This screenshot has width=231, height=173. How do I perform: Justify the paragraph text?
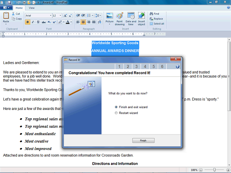click(x=94, y=22)
